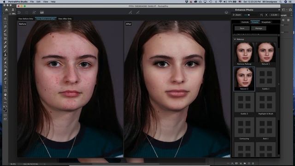Select the Clone Stamp tool in Photoshop

5,54
